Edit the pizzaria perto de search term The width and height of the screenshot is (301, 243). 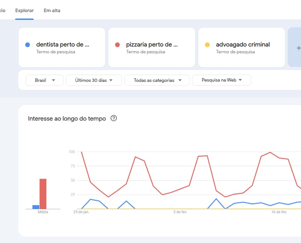tap(152, 45)
